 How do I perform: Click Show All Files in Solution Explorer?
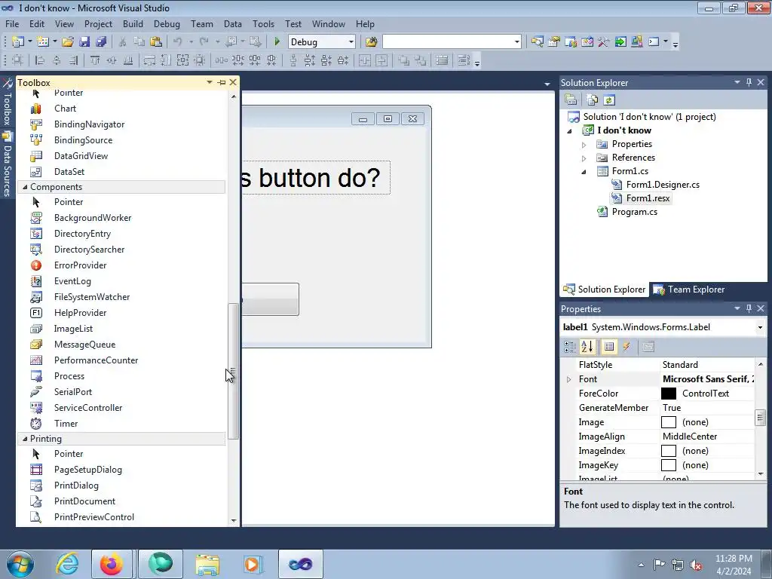click(593, 100)
